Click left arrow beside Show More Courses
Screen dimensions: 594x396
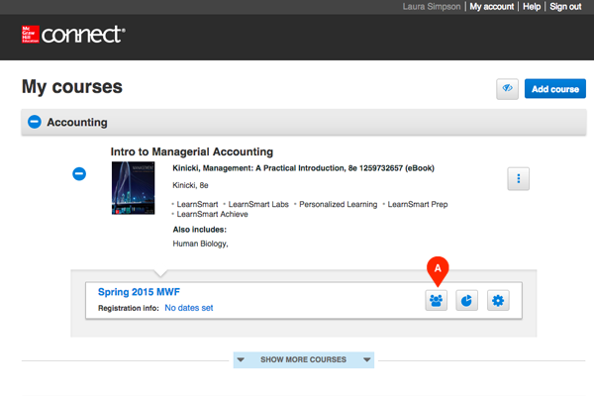tap(242, 360)
